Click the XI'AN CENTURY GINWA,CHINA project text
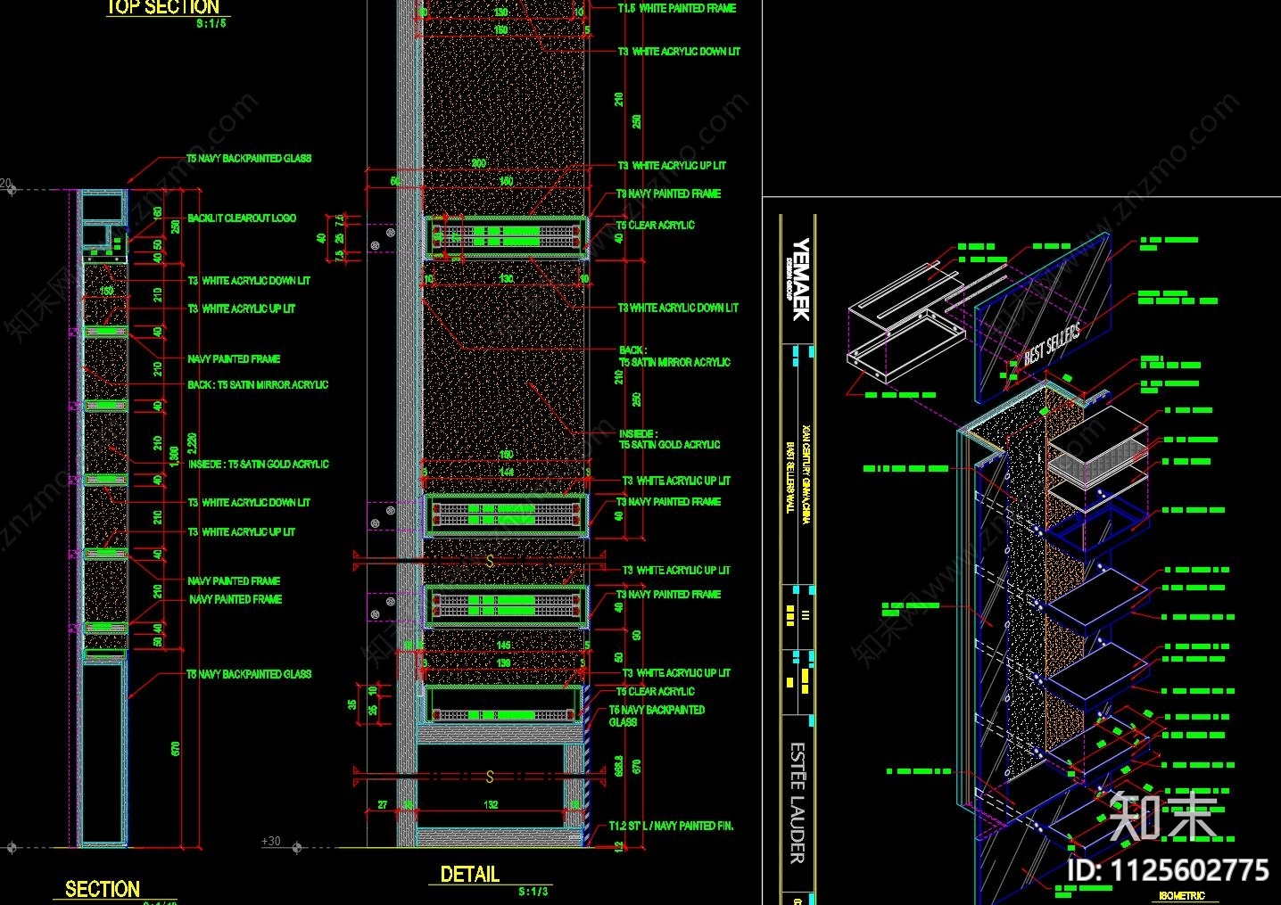Screen dimensions: 1281x905 [x=806, y=473]
